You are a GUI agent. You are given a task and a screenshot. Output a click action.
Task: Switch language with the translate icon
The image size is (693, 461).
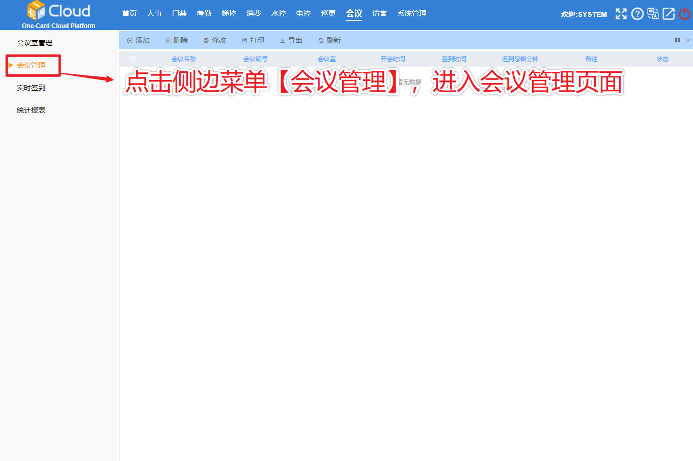point(653,14)
